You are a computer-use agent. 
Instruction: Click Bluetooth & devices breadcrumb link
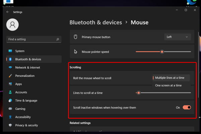click(x=95, y=23)
